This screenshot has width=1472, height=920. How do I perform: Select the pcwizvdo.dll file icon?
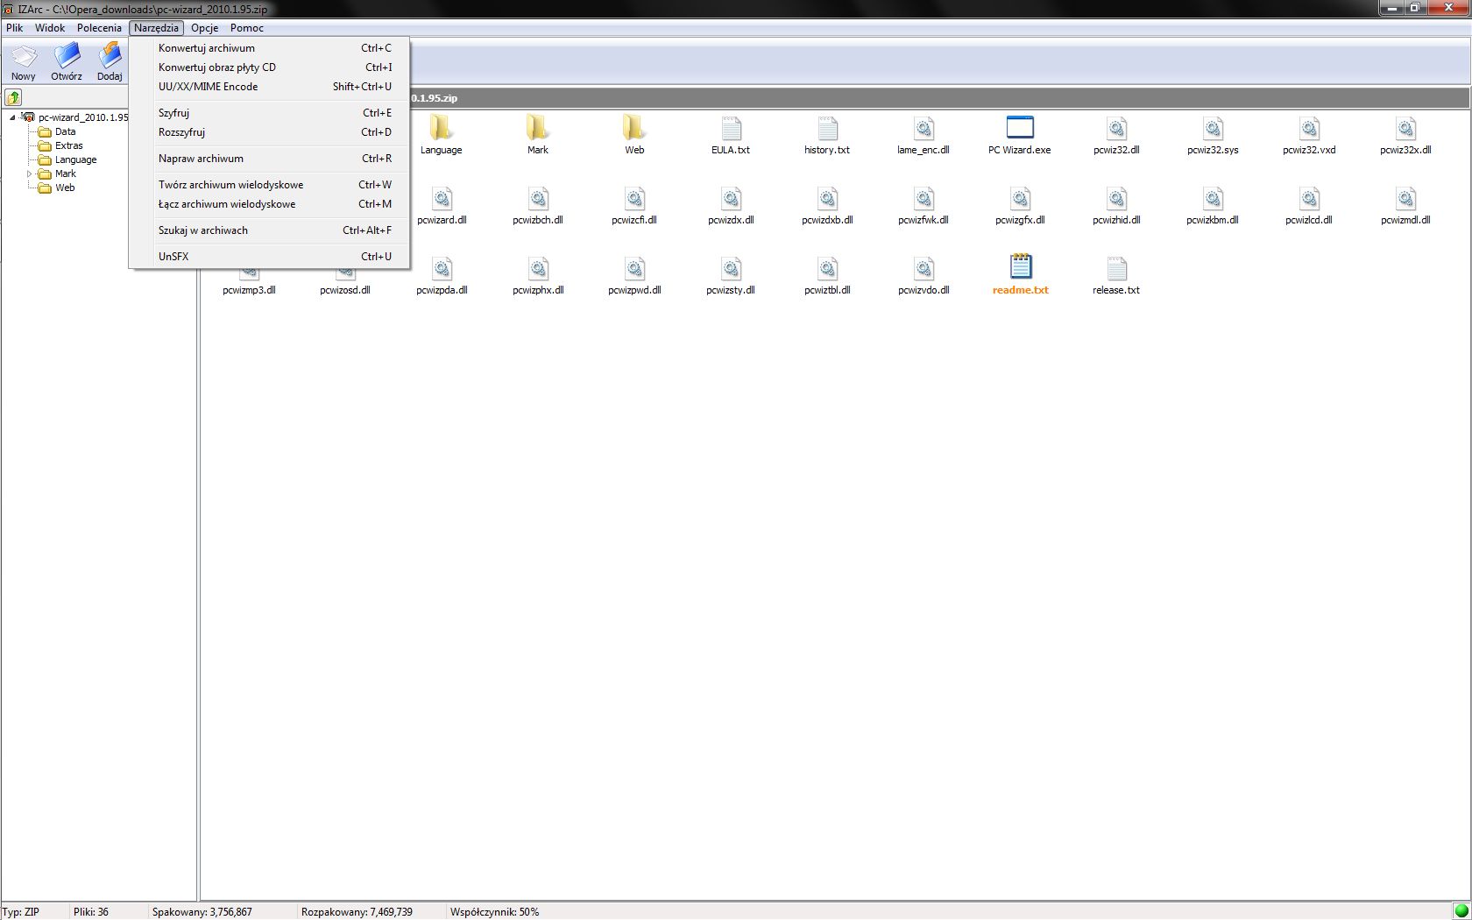pos(924,268)
